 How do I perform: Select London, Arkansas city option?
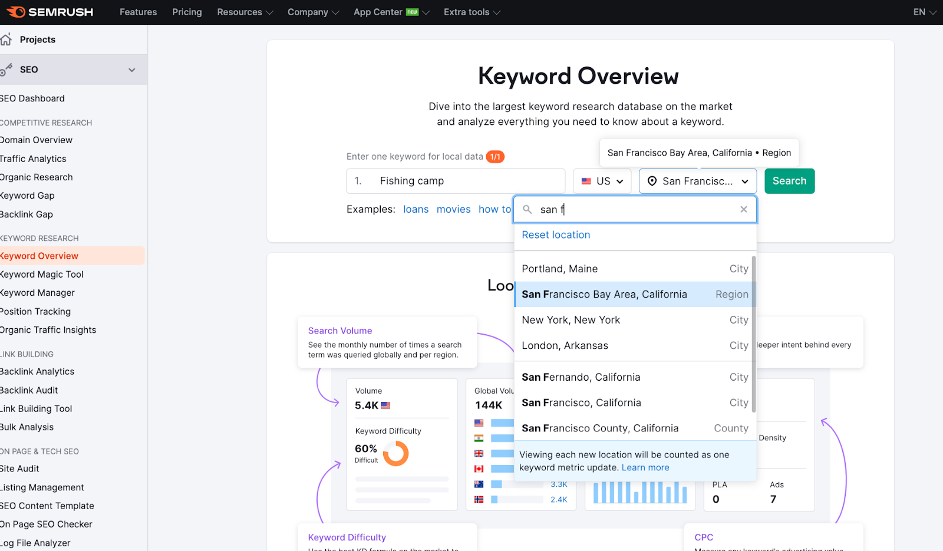[x=635, y=345]
